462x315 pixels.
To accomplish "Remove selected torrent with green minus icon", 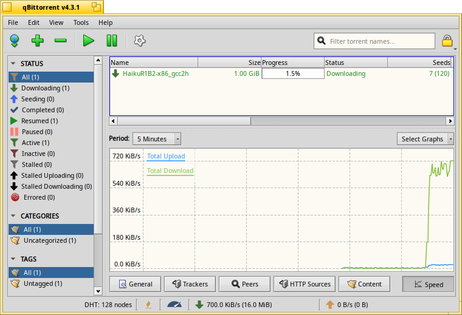I will 60,41.
